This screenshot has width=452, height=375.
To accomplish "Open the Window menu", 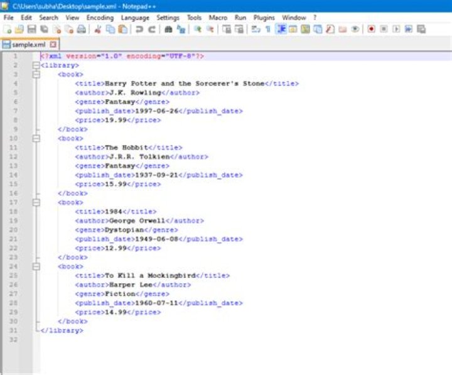I will [x=294, y=18].
